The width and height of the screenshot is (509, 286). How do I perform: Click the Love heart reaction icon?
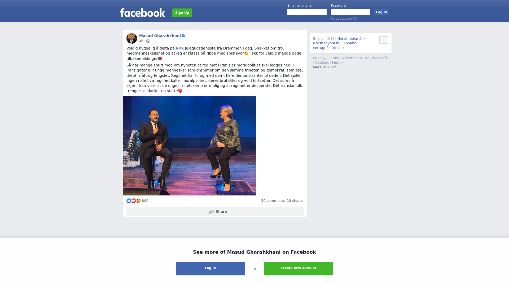[134, 201]
